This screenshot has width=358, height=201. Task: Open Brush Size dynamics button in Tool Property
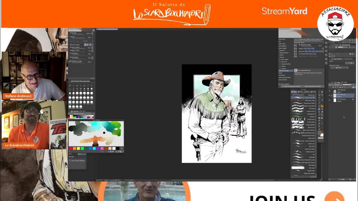pos(92,33)
